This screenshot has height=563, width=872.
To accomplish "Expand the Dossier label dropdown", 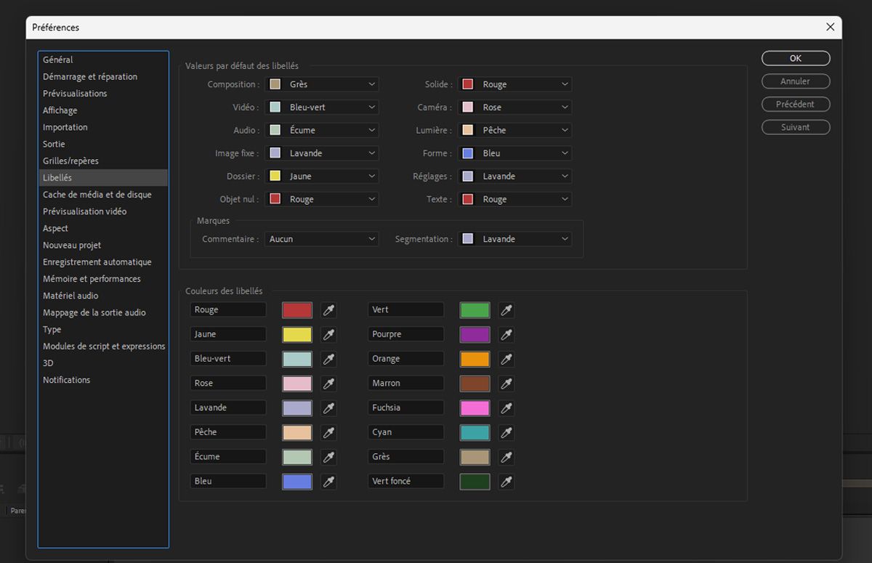I will pos(322,177).
